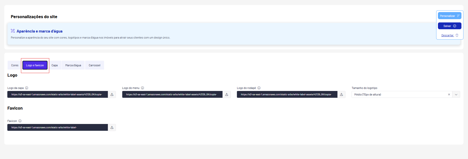Click upload icon for Logo do menu
This screenshot has width=468, height=159.
[x=227, y=94]
